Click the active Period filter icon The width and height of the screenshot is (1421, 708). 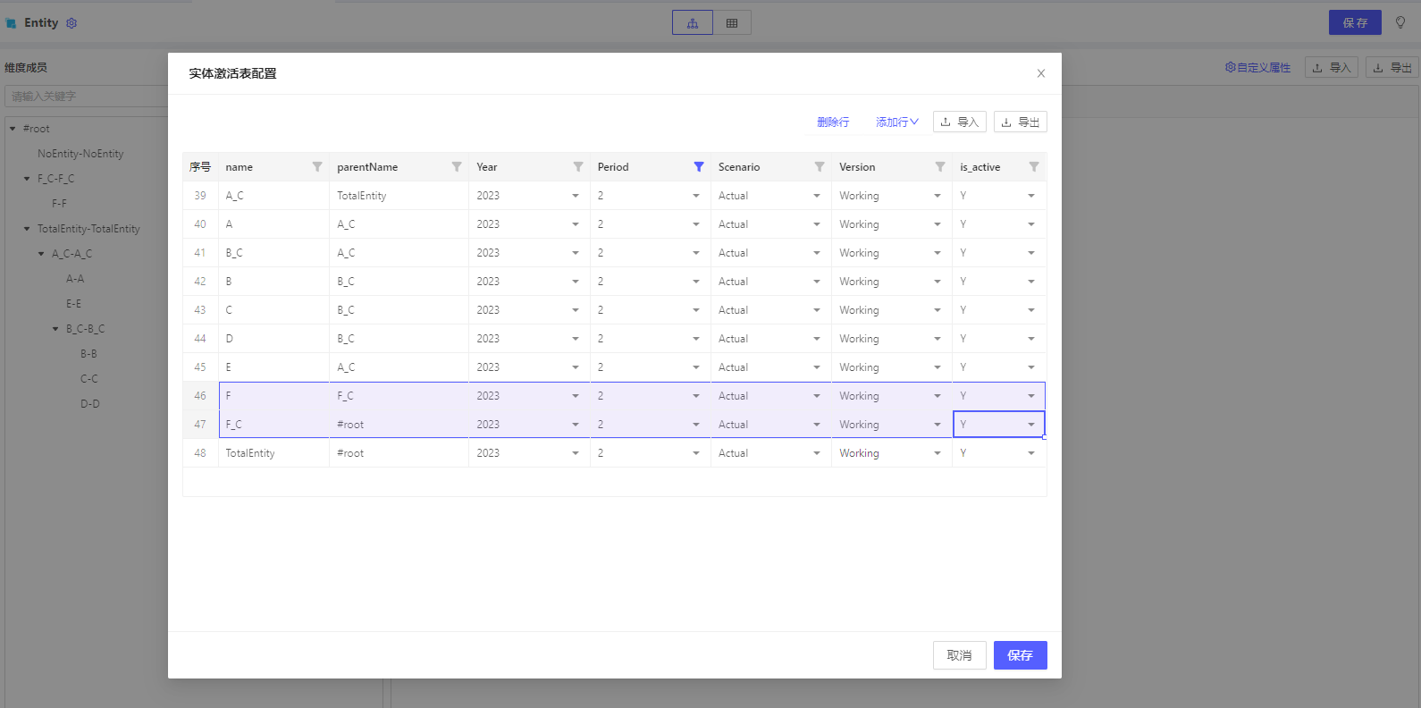[698, 167]
